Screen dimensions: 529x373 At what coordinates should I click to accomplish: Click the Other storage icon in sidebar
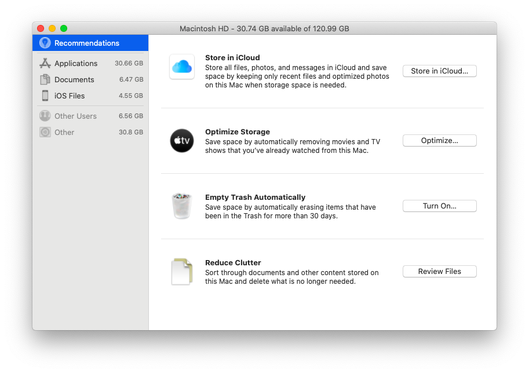45,132
